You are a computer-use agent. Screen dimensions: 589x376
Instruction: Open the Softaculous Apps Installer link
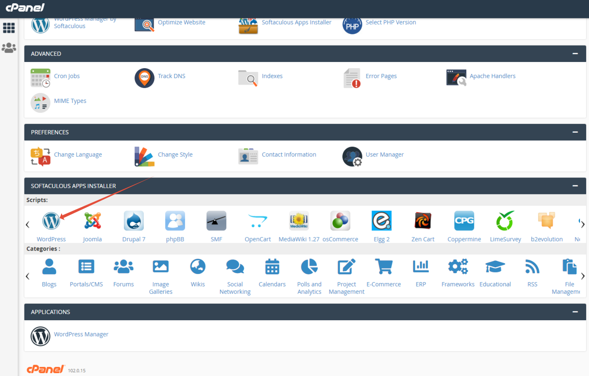[x=297, y=22]
